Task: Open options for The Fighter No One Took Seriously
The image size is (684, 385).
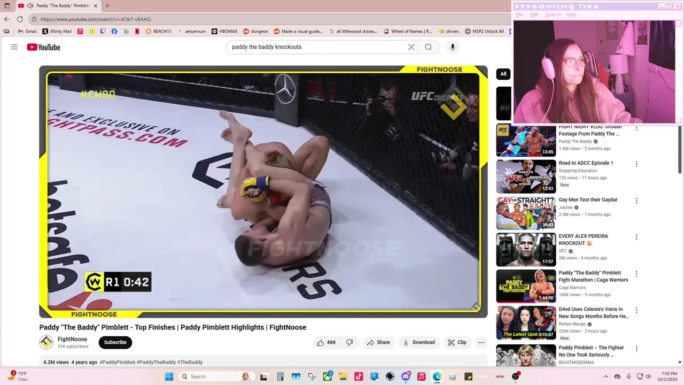Action: pyautogui.click(x=636, y=349)
